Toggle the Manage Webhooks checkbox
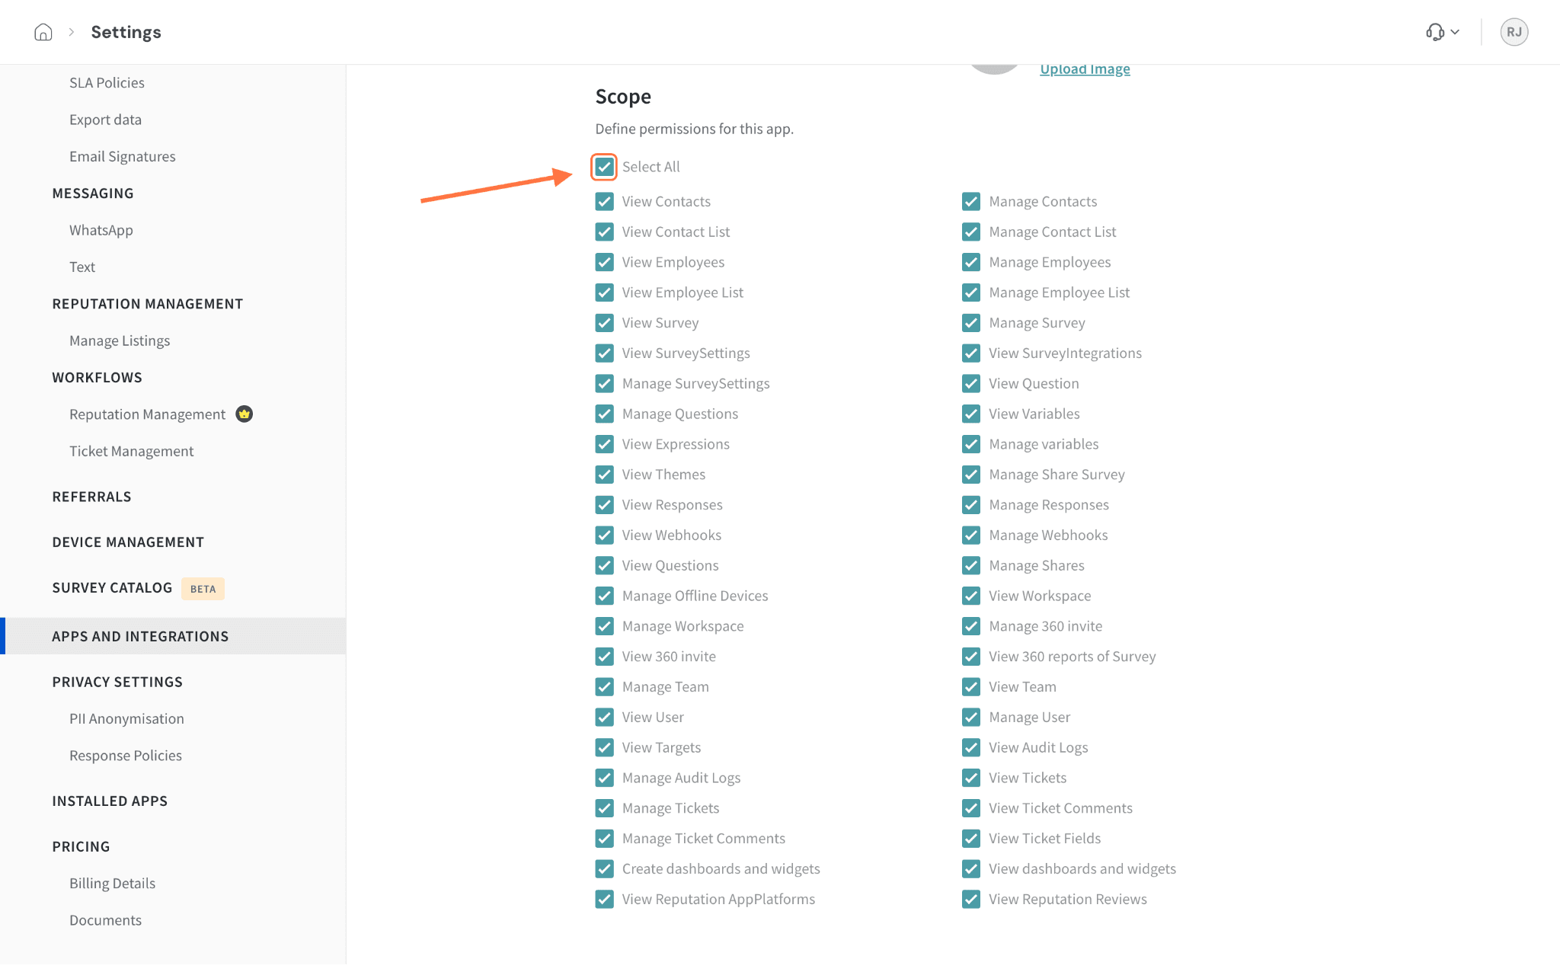Viewport: 1560px width, 975px height. click(x=971, y=535)
